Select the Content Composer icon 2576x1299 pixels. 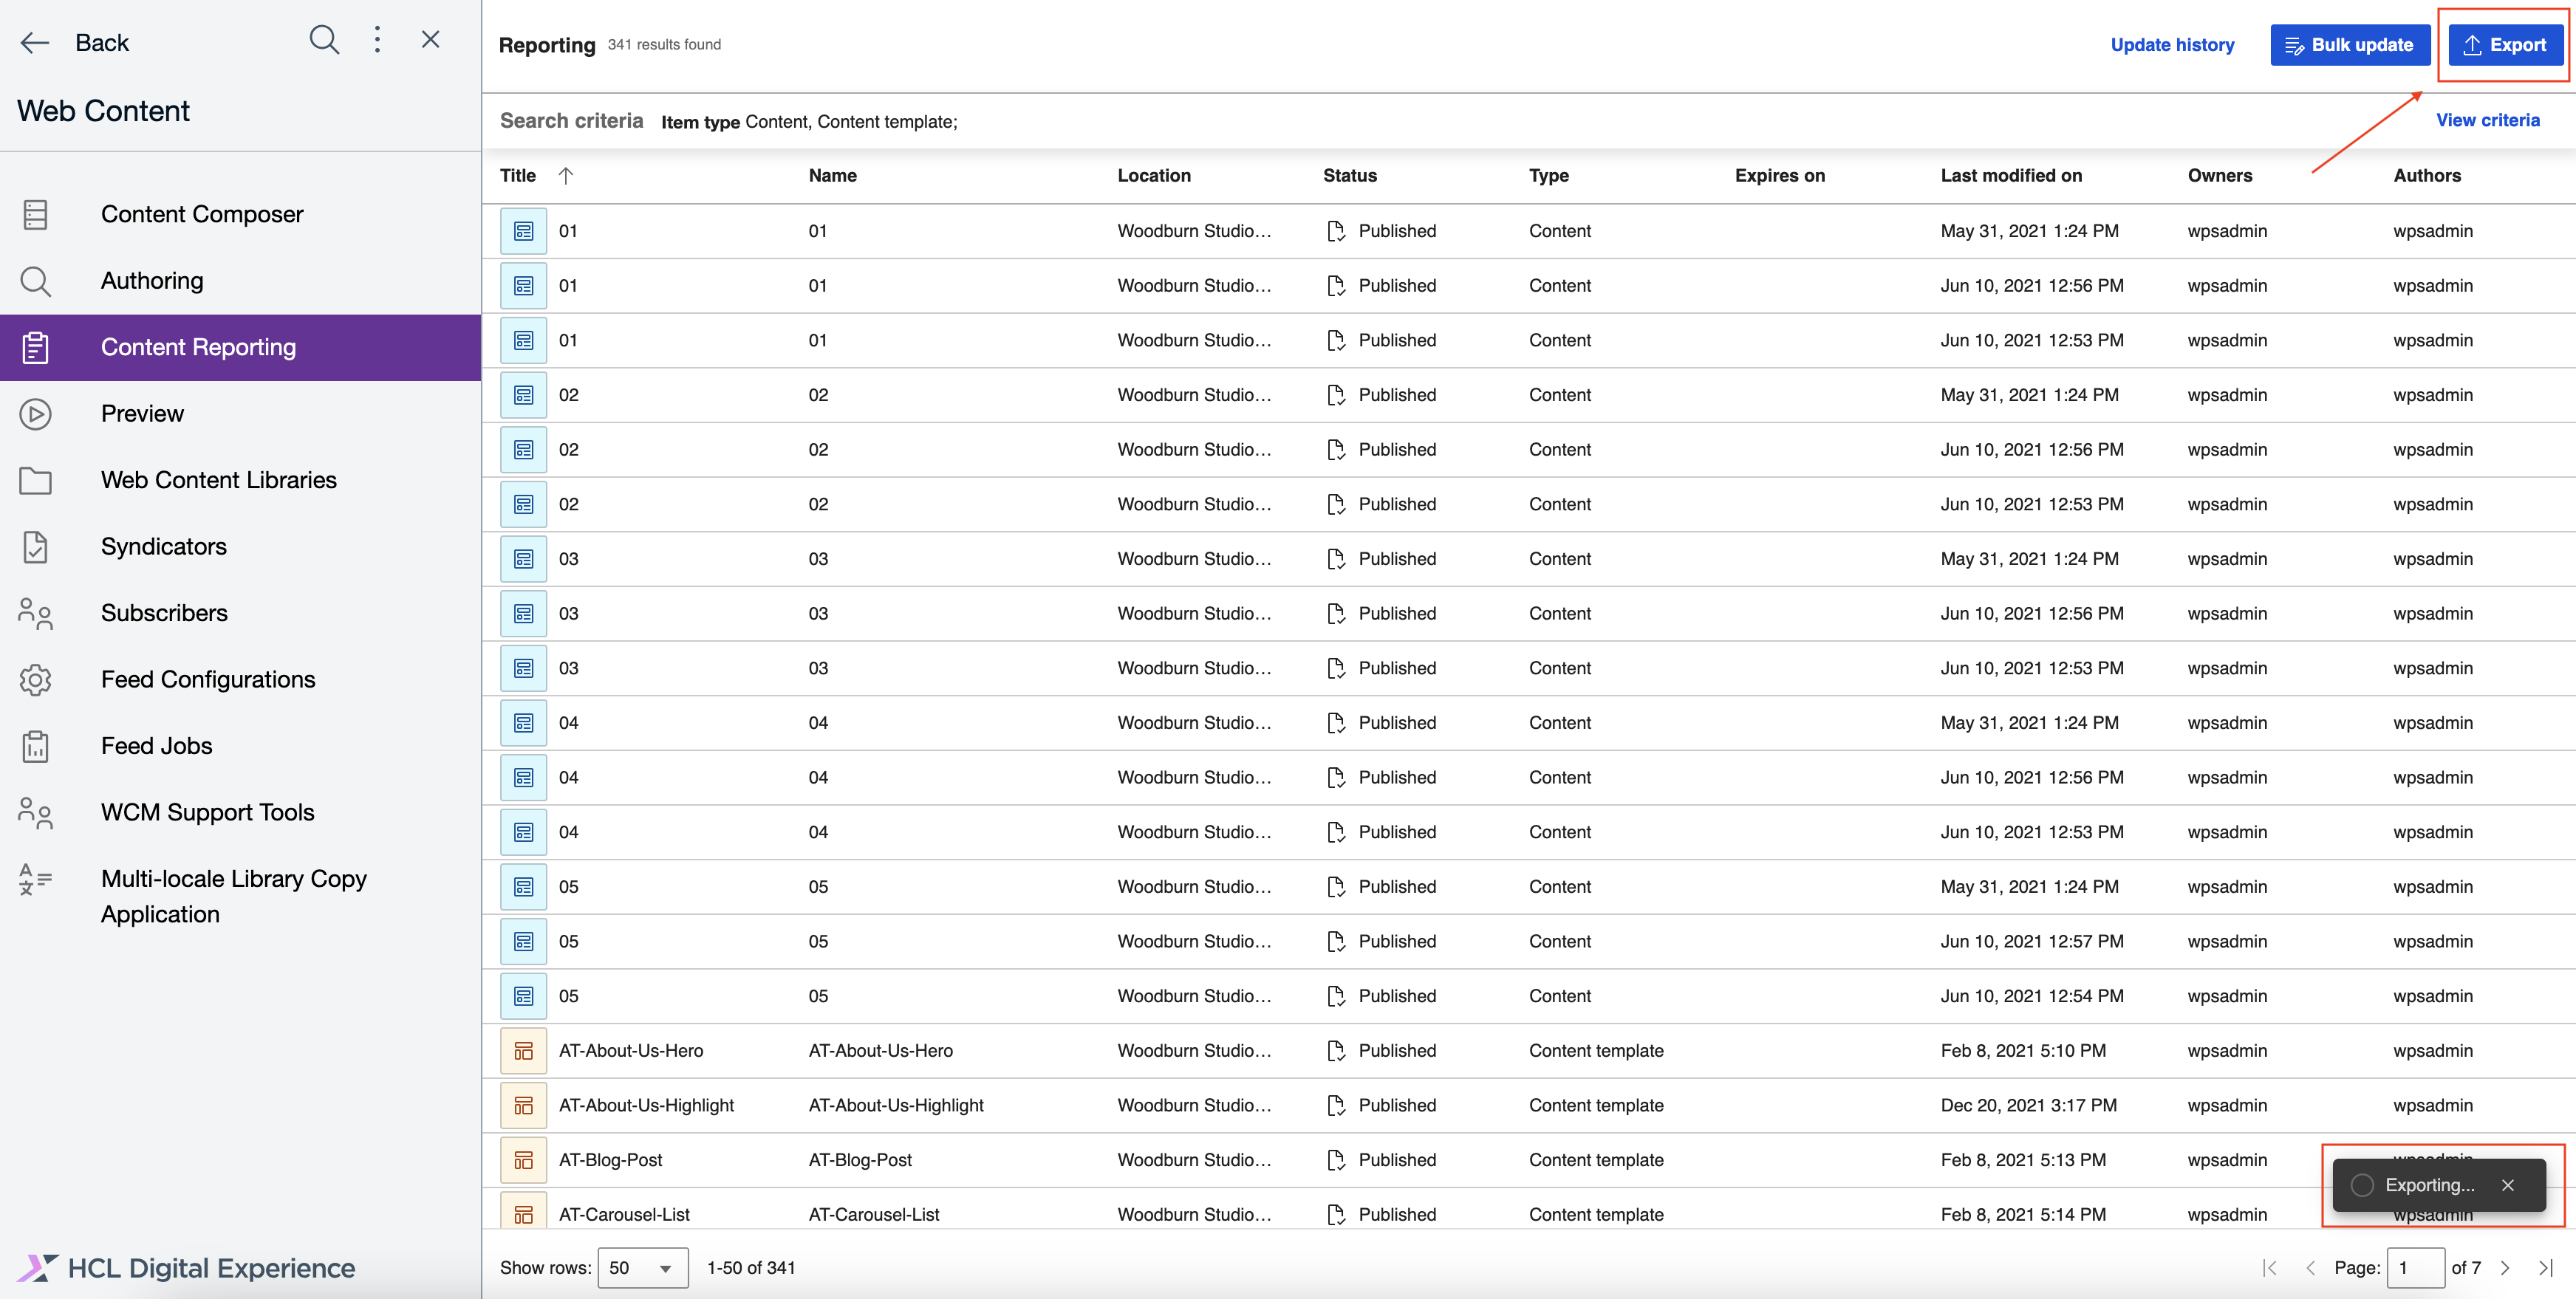(x=36, y=214)
